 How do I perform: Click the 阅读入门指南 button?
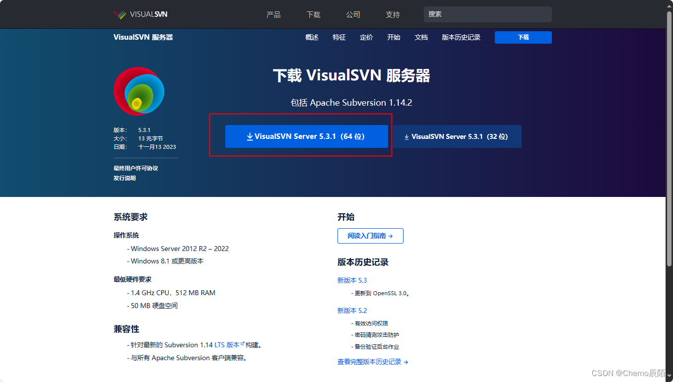pos(370,236)
